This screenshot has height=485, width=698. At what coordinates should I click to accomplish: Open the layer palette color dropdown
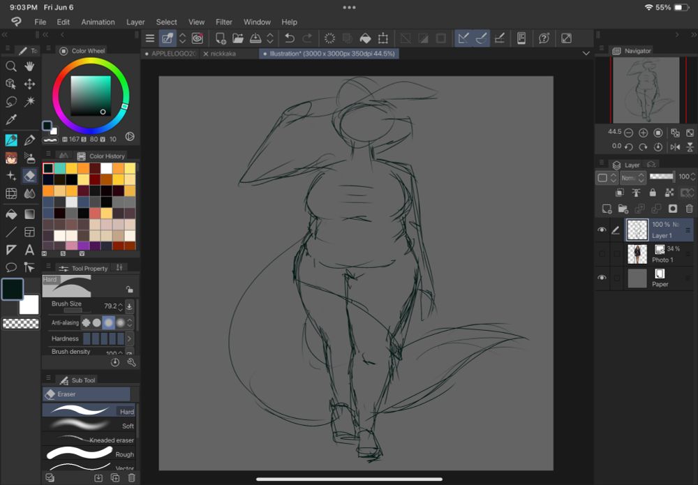[x=607, y=177]
